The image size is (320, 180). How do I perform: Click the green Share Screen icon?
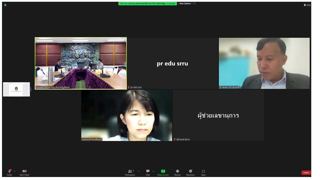coord(163,171)
